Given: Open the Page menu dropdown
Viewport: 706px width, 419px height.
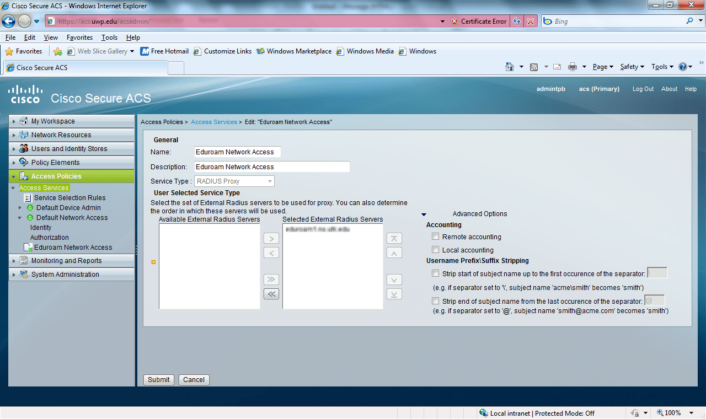Looking at the screenshot, I should [x=603, y=67].
